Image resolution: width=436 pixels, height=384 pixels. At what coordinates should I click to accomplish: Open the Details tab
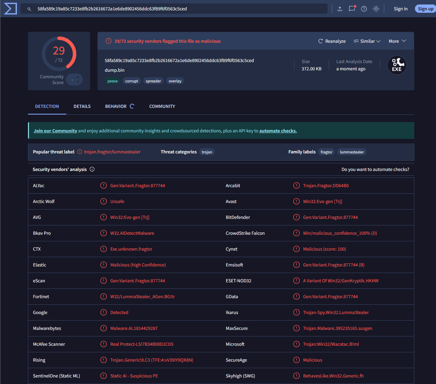82,107
